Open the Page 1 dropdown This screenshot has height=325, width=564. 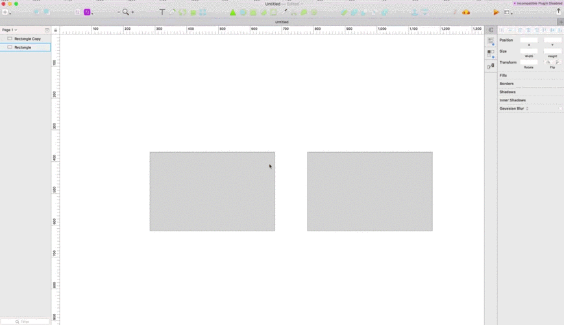click(9, 30)
